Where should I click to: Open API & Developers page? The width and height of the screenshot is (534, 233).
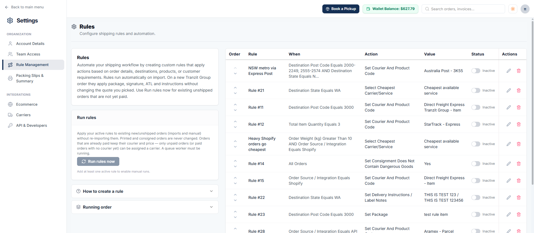33,125
